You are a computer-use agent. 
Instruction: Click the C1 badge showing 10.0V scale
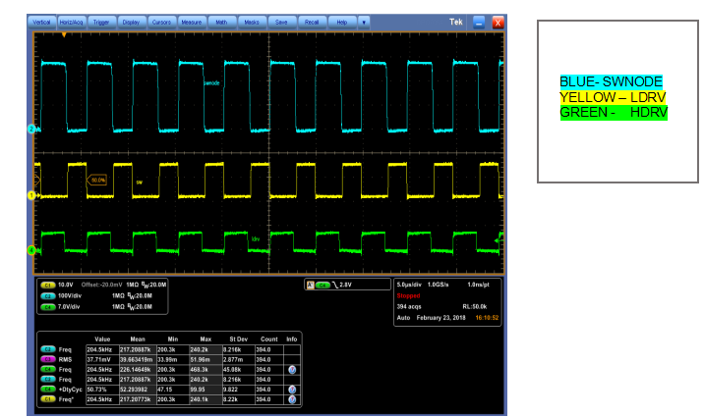(x=46, y=285)
